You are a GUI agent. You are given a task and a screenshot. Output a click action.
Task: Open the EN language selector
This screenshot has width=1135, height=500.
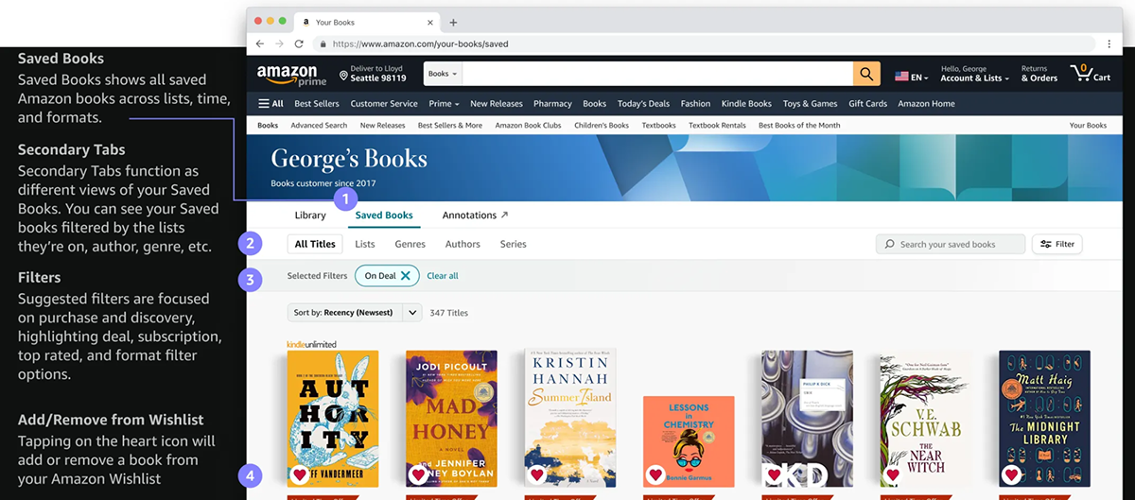tap(912, 77)
